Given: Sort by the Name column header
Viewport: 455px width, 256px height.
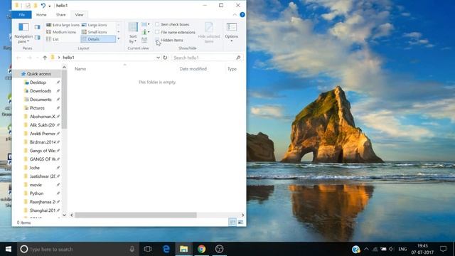Looking at the screenshot, I should (x=80, y=69).
